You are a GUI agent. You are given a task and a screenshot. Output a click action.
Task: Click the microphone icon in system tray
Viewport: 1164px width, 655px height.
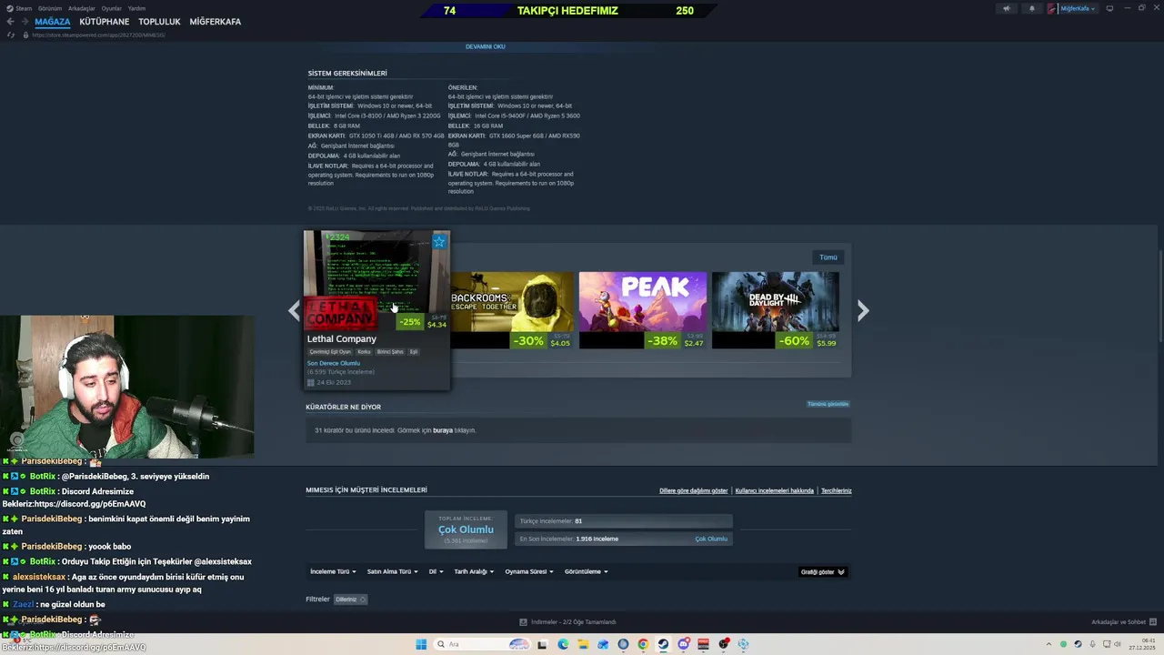[x=1092, y=644]
